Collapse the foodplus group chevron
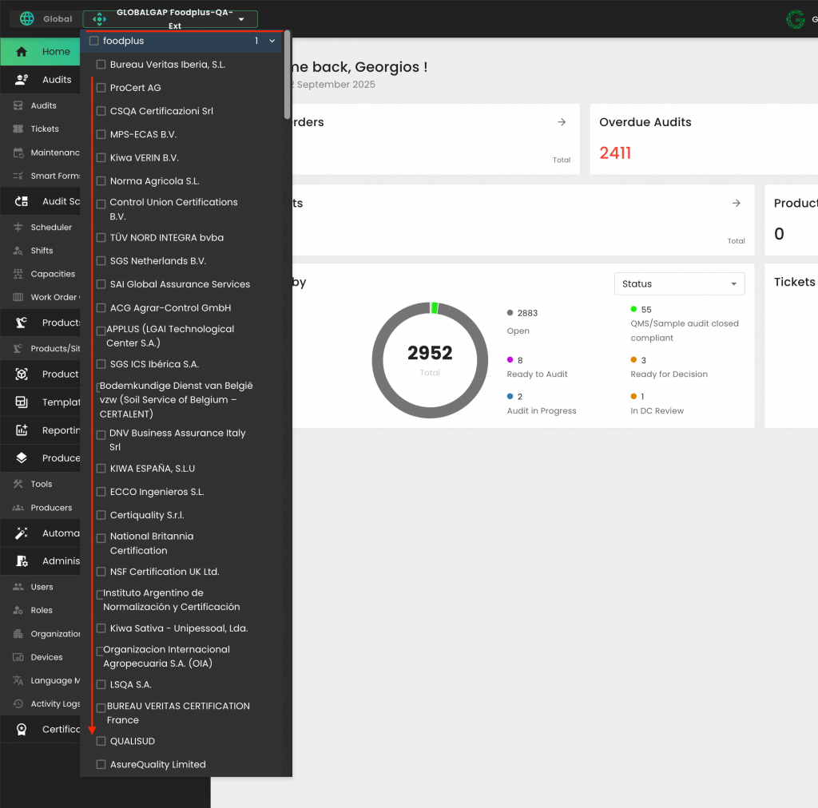 point(272,41)
